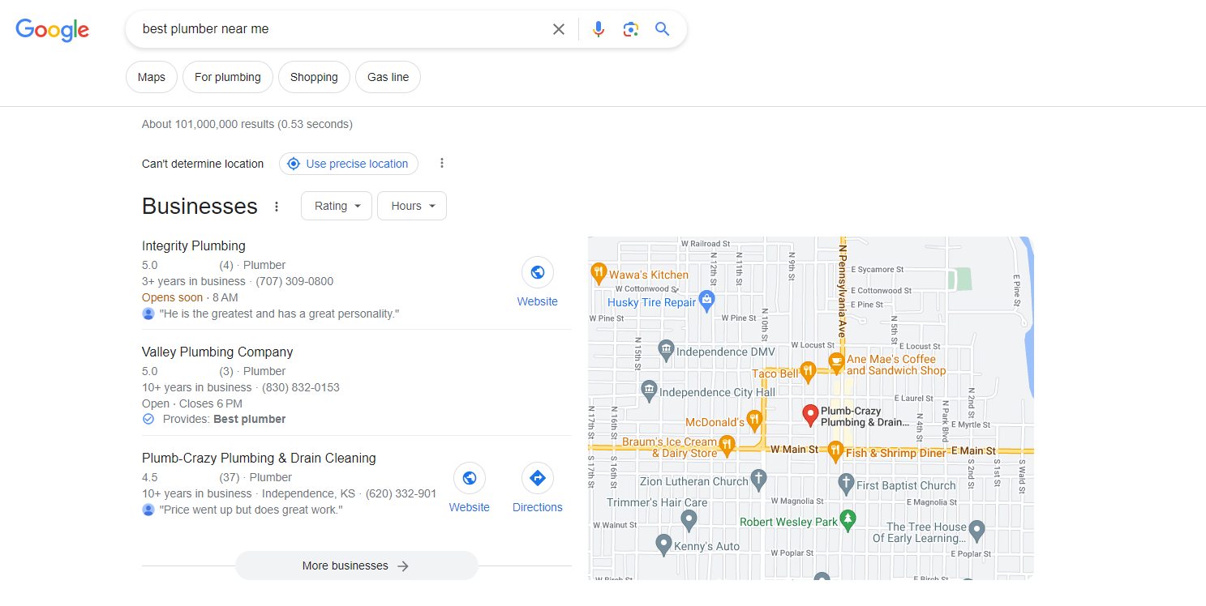Click reviewer avatar under Integrity Plumbing
The width and height of the screenshot is (1206, 606).
coord(148,314)
